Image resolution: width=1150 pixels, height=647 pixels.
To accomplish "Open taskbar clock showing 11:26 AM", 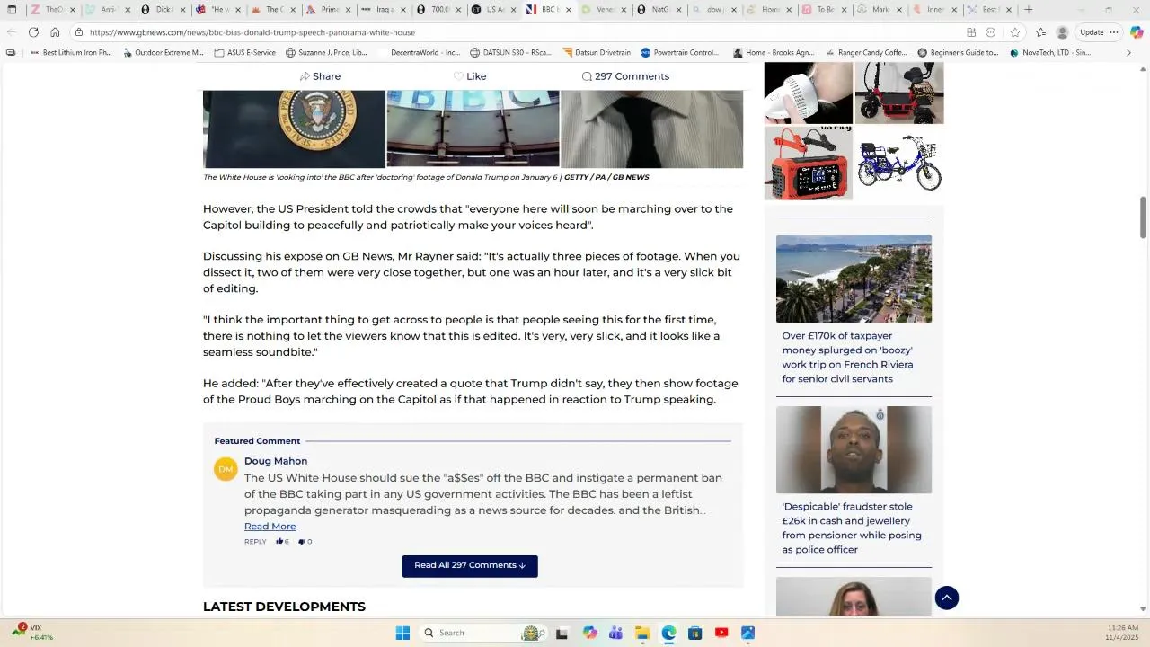I will [x=1122, y=633].
